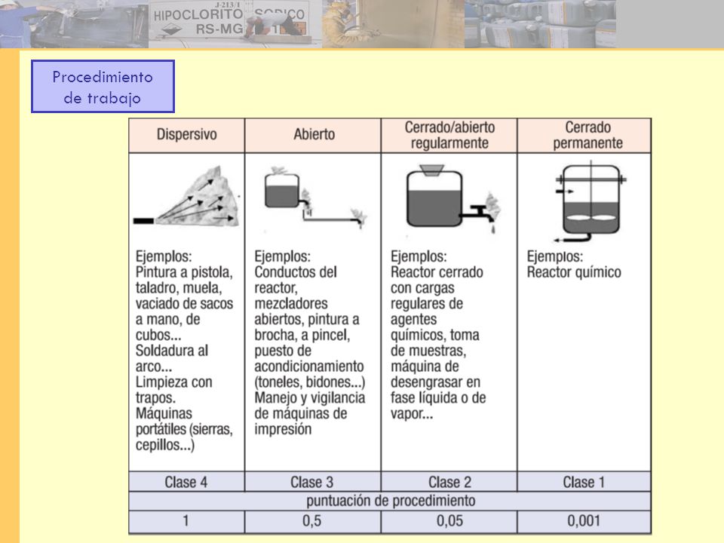
Task: Click the 'Reactor químico' example text
Action: point(574,272)
